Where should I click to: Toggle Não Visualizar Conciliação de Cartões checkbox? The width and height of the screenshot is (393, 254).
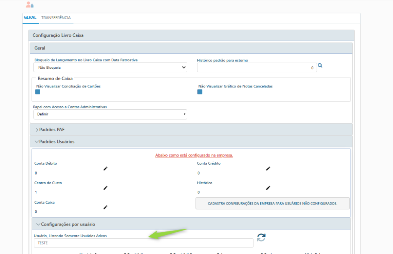click(x=38, y=92)
